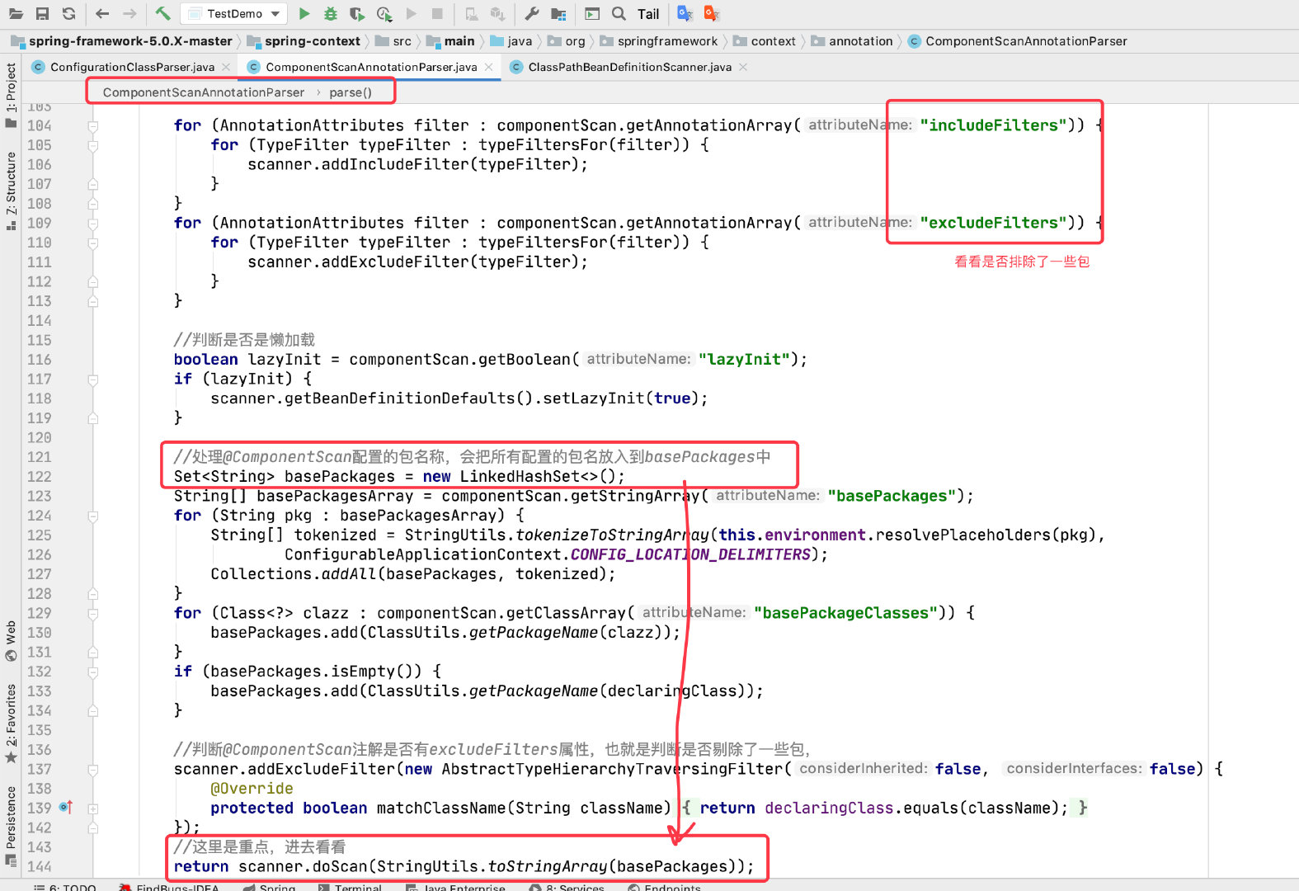Switch to ClassPathBeanDefinitionScanner.java tab

point(629,67)
